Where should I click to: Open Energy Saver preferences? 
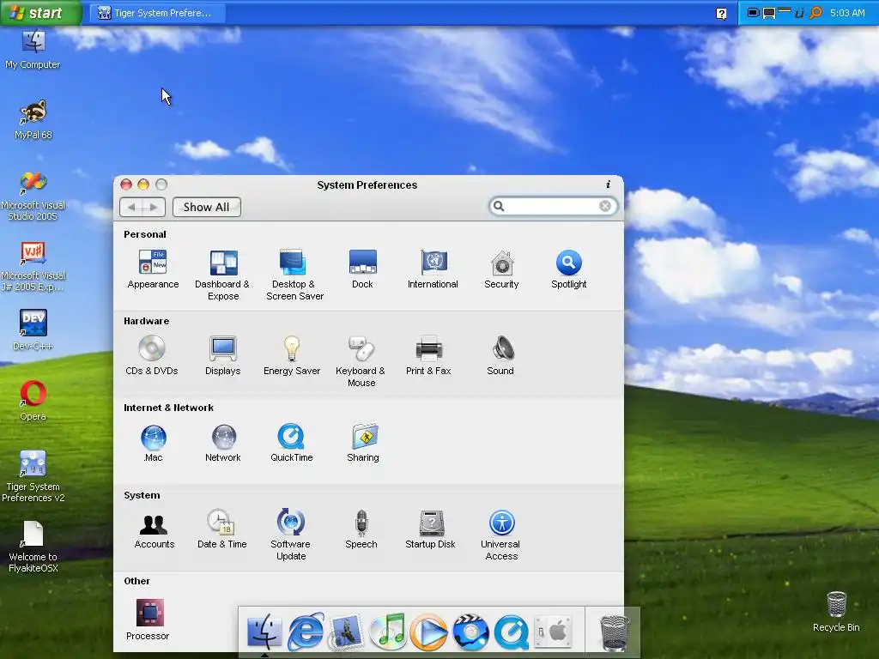292,355
